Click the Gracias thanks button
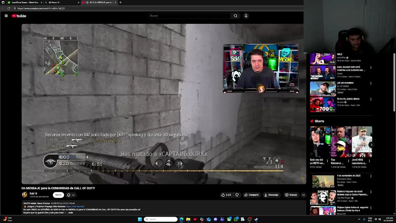This screenshot has width=396, height=223. [x=291, y=195]
